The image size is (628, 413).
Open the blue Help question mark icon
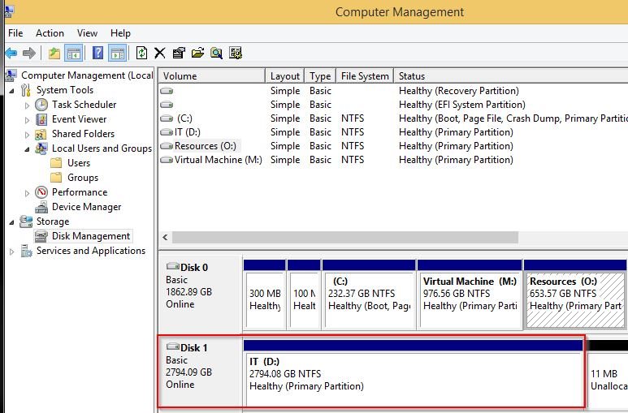(x=97, y=53)
